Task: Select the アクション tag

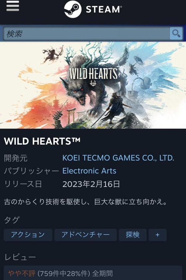Action: (28, 235)
